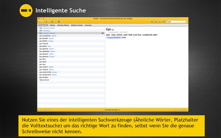Select the Gut Substantiv sächlich entry
This screenshot has height=138, width=221.
pyautogui.click(x=71, y=33)
